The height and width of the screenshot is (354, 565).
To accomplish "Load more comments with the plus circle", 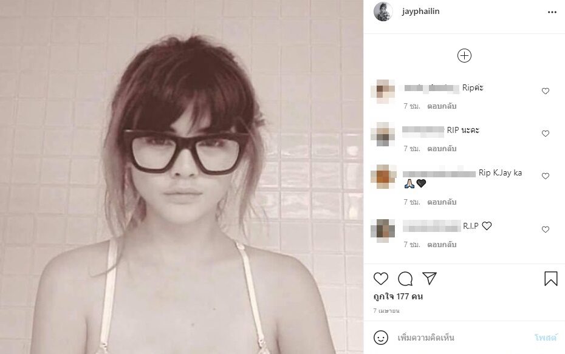I will [464, 55].
